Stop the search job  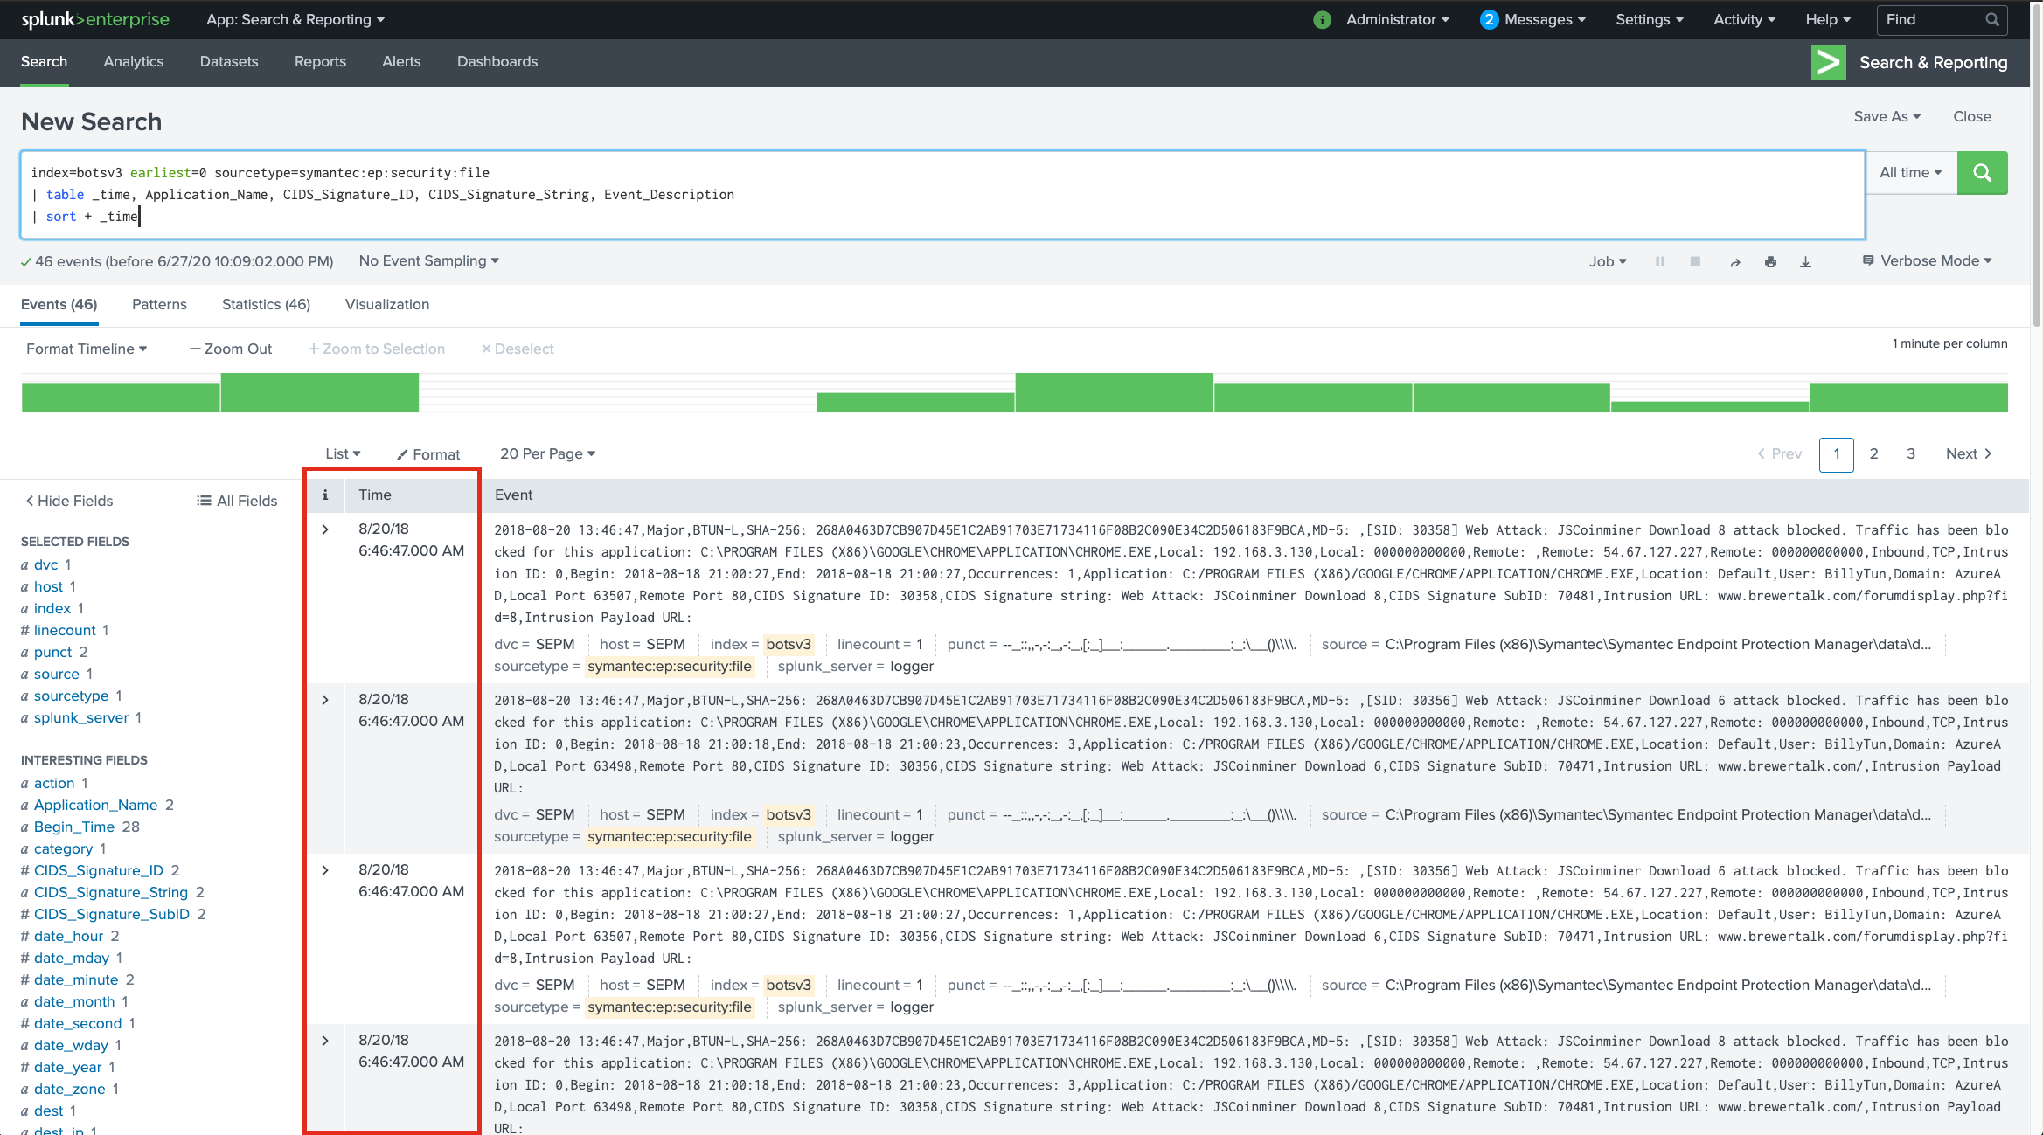click(1695, 261)
